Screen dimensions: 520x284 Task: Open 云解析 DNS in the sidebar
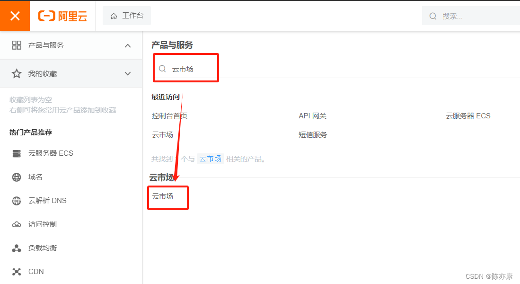[x=47, y=200]
